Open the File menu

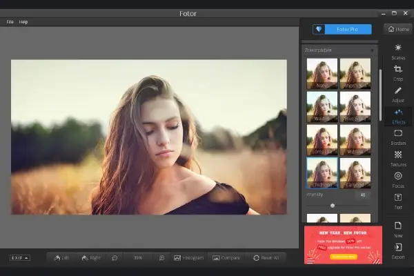pyautogui.click(x=10, y=22)
